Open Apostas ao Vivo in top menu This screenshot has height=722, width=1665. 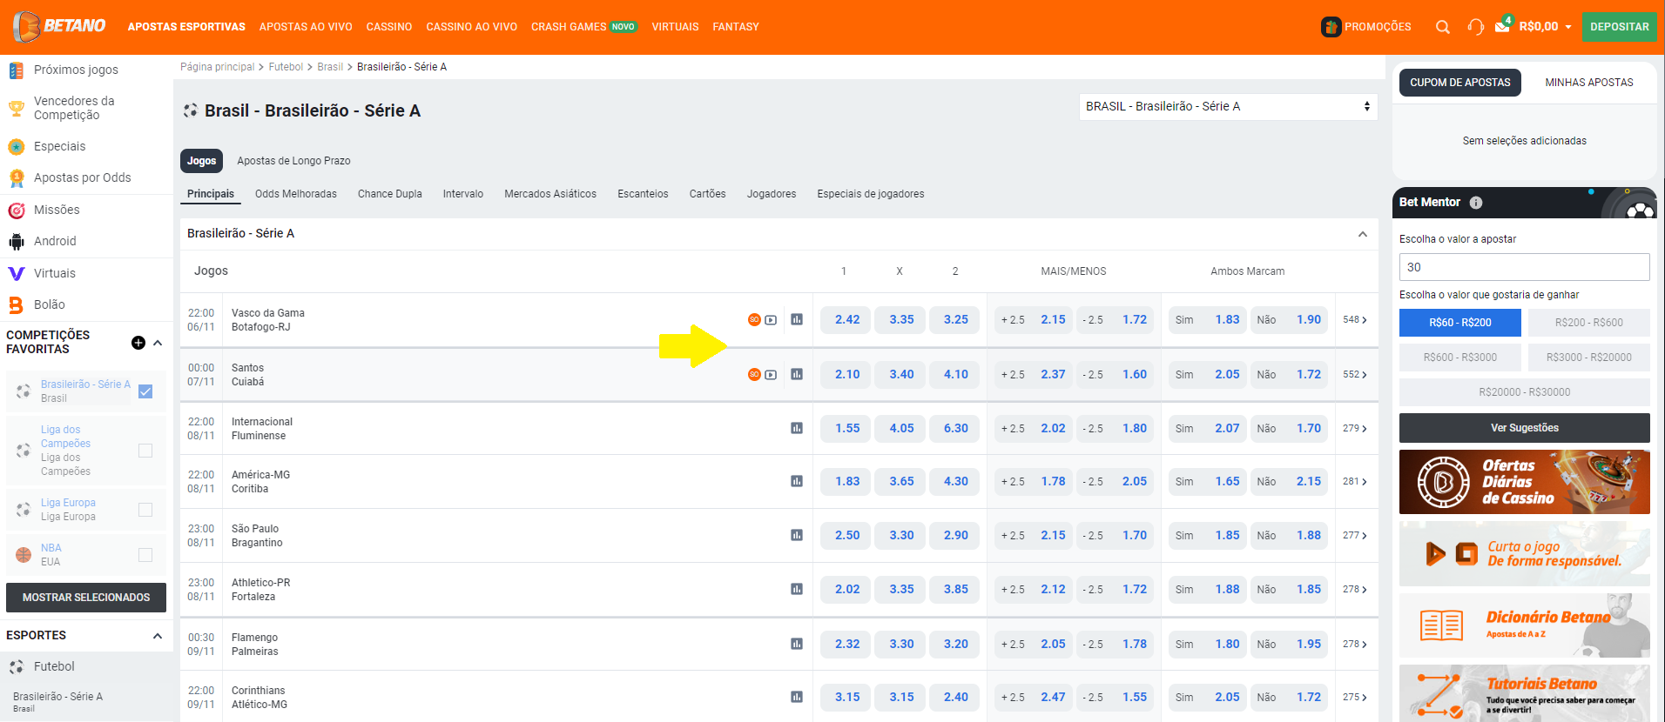[x=306, y=27]
